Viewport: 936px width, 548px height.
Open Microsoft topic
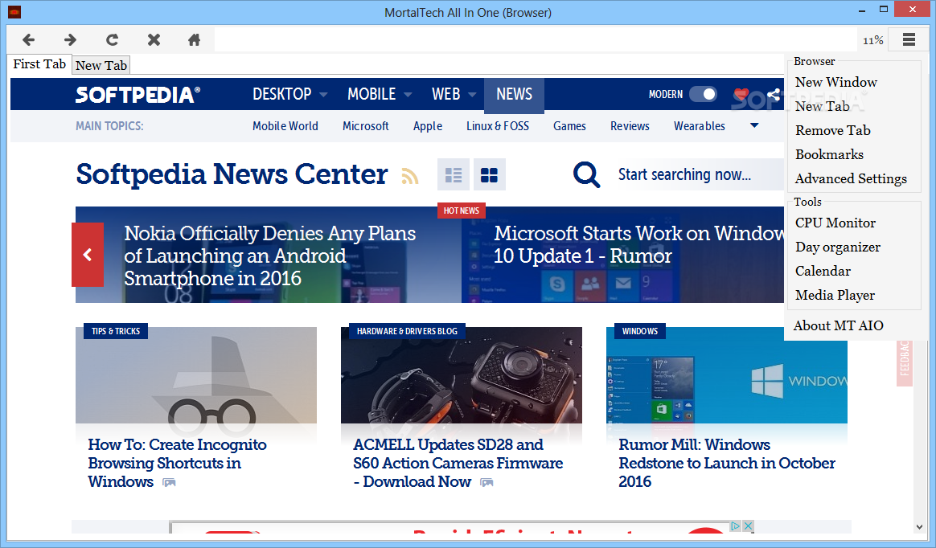(x=365, y=126)
